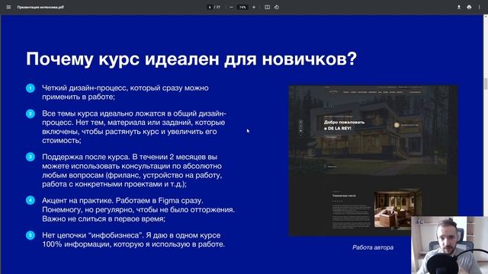488x274 pixels.
Task: Click the numbered bullet 4 circle
Action: 30,200
